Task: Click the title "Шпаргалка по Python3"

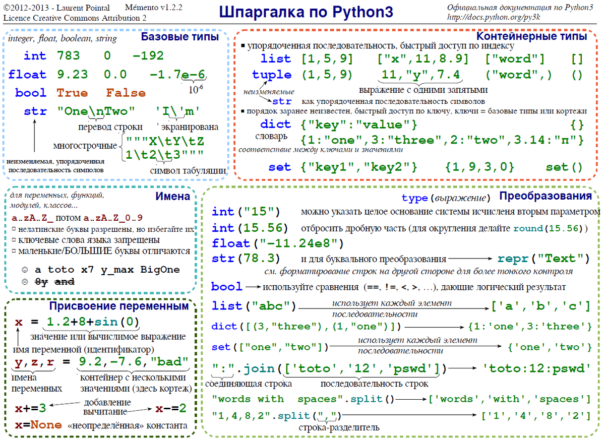Action: 307,12
